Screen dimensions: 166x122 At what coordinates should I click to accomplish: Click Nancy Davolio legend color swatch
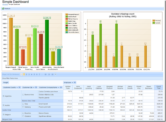point(67,23)
